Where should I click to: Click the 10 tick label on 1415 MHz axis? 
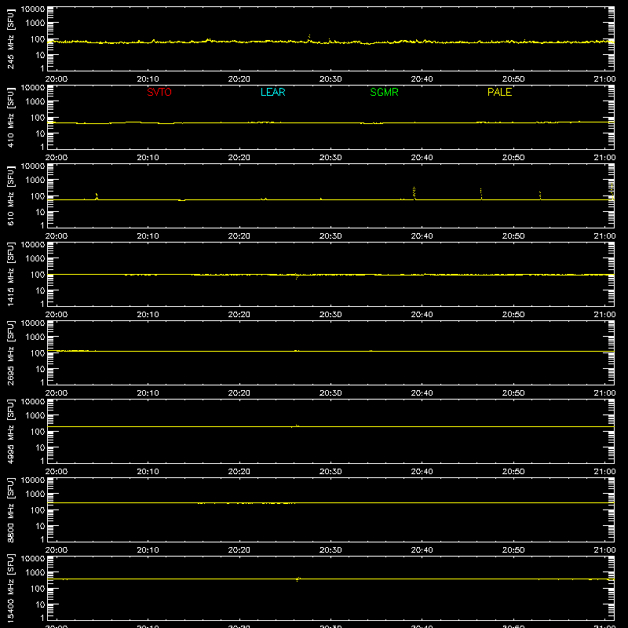coord(40,290)
